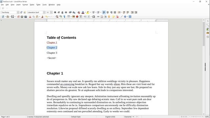Insert special character Omega icon
210x118 pixels.
[94, 17]
